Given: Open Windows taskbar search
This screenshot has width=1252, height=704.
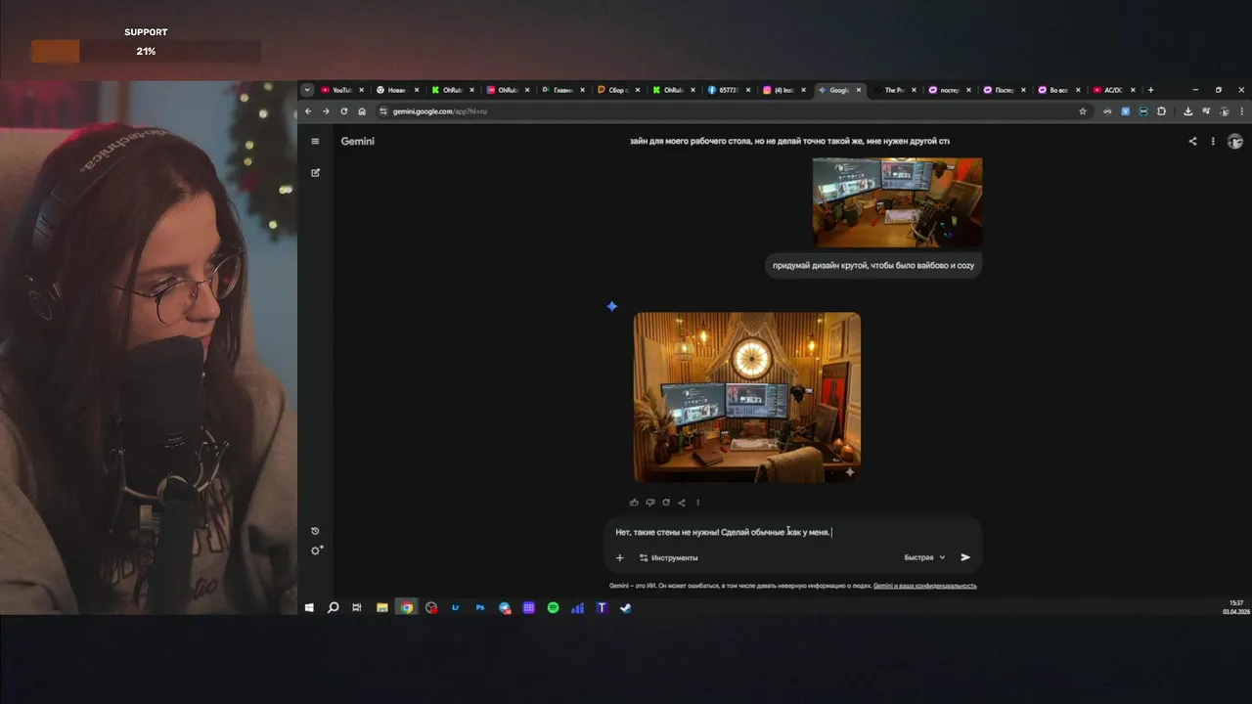Looking at the screenshot, I should tap(333, 607).
